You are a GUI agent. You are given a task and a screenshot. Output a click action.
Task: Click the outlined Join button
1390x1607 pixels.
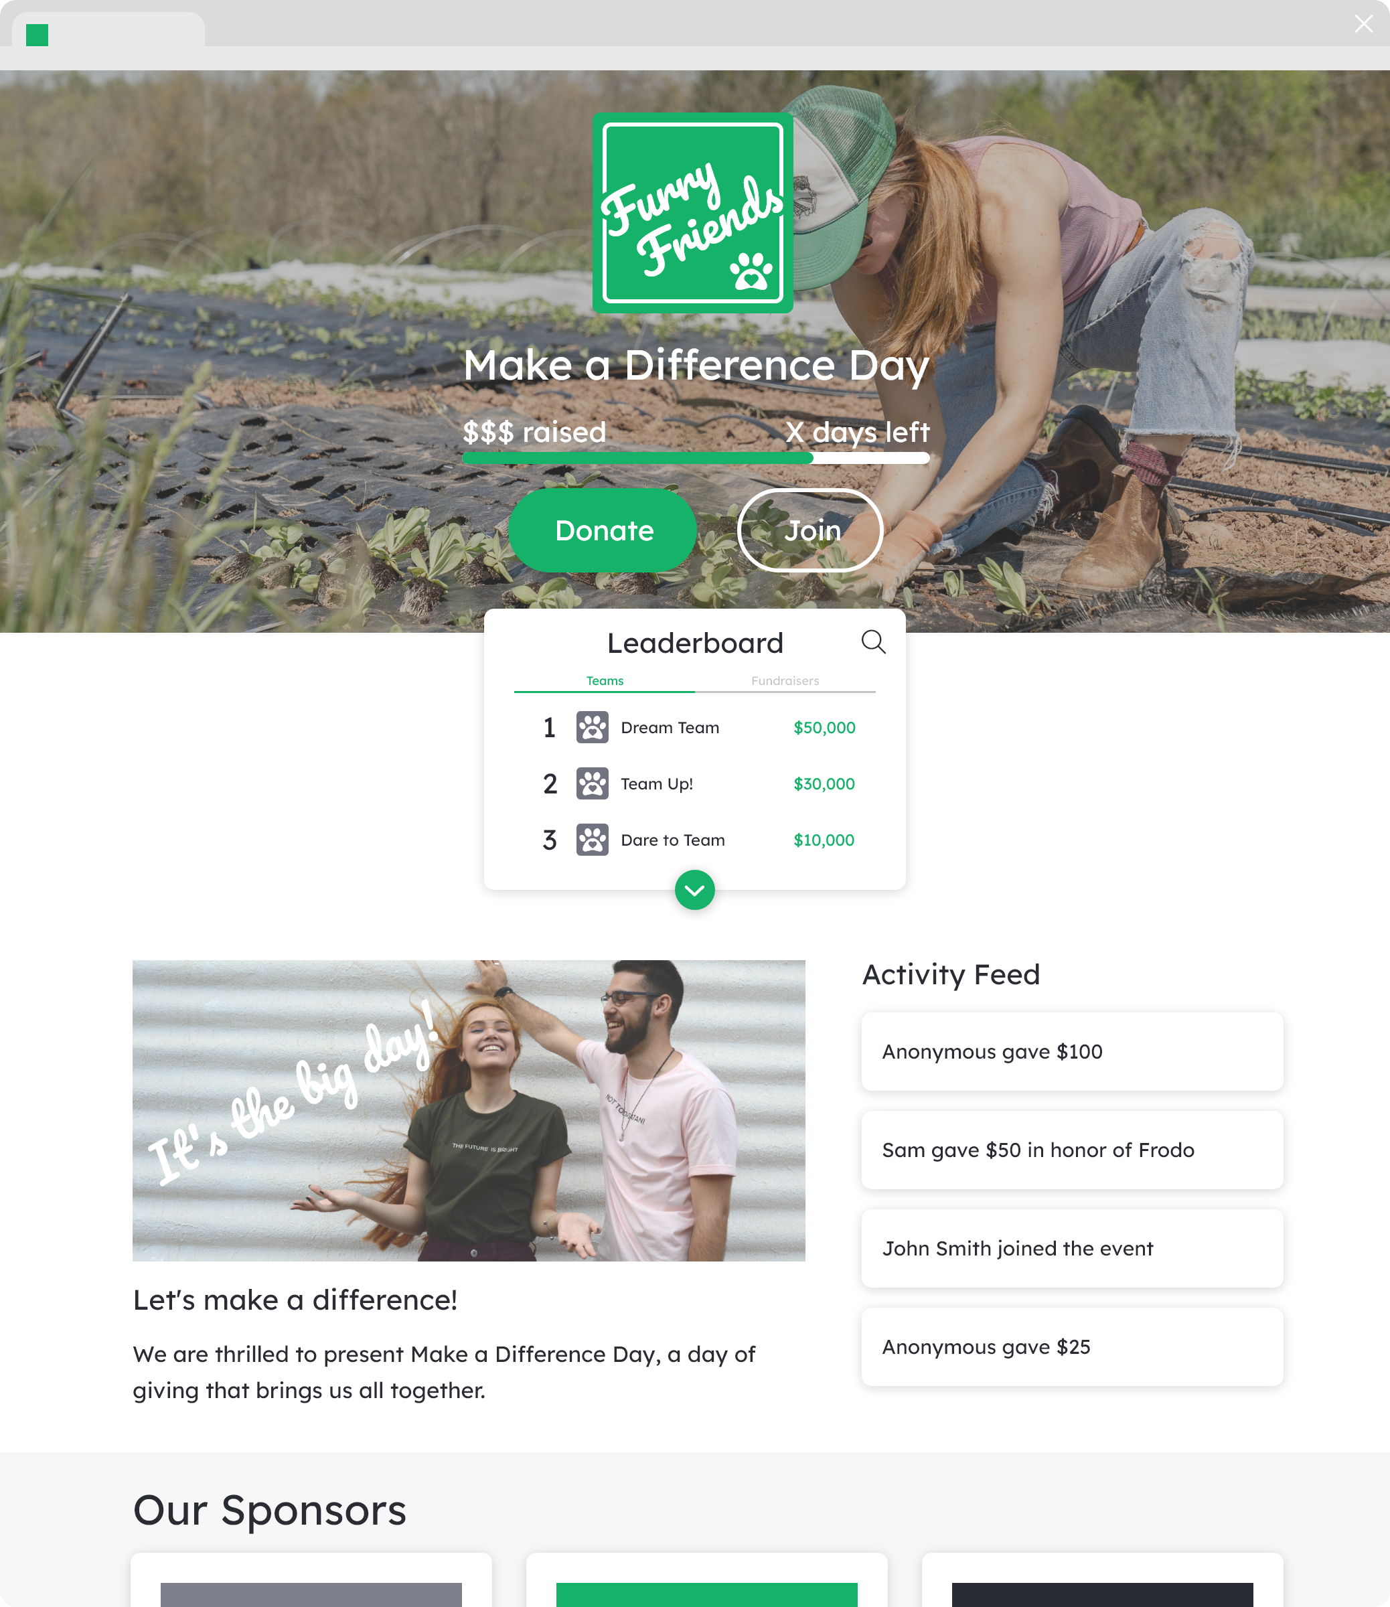(811, 530)
